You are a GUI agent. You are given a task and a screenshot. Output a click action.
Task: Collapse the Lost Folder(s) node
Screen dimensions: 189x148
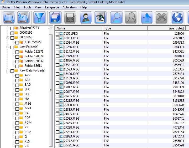8,47
